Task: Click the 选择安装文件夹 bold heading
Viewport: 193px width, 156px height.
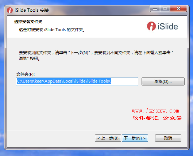Action: tap(28, 22)
